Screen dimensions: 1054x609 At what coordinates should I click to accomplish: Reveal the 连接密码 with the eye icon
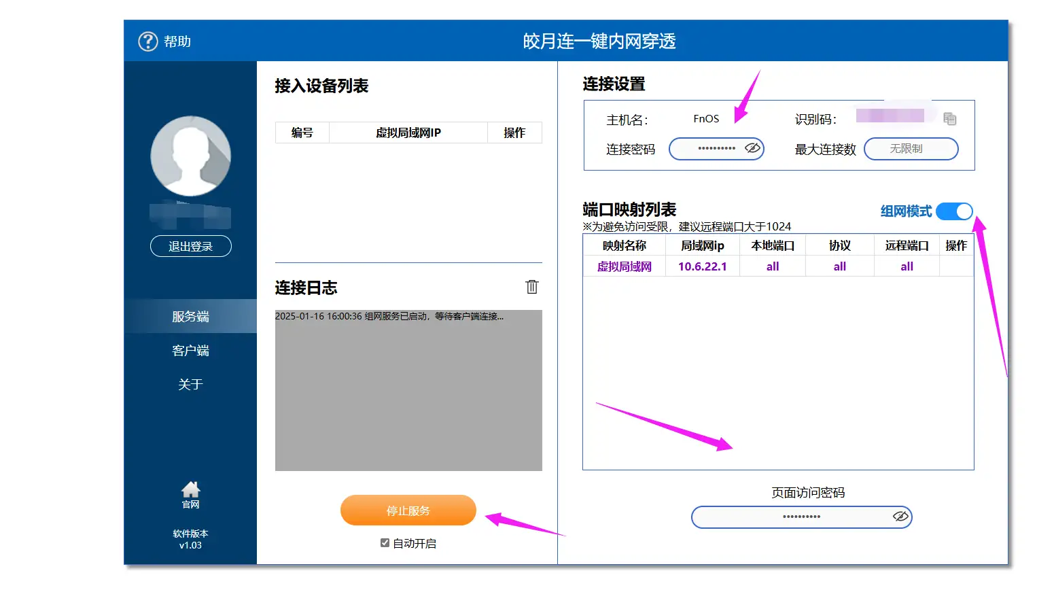pos(754,148)
